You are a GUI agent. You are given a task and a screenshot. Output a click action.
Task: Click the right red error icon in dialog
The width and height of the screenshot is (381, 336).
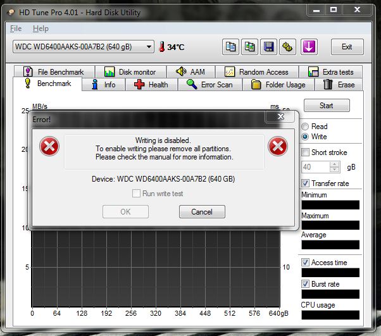click(277, 146)
